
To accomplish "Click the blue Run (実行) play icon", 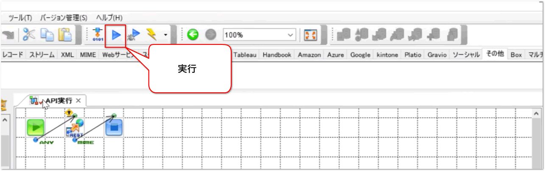I will 116,35.
